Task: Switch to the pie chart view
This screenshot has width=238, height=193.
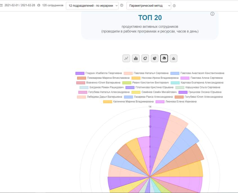Action: (155, 58)
